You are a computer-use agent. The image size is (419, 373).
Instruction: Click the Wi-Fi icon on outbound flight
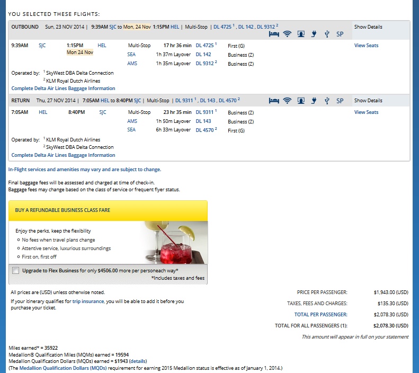[x=288, y=34]
